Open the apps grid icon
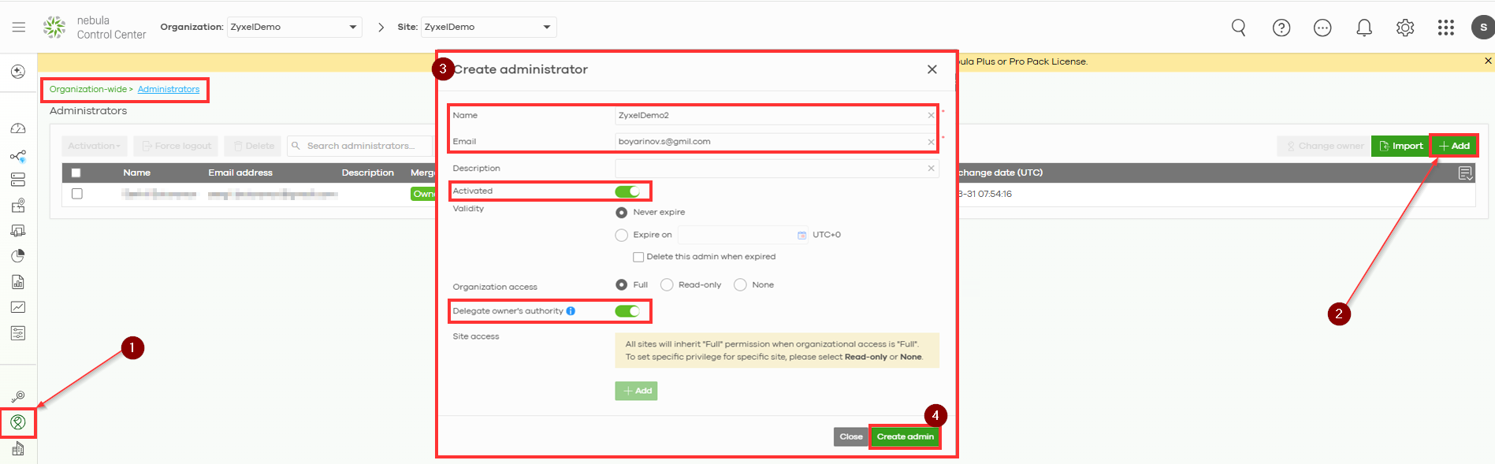The image size is (1495, 464). (x=1446, y=28)
